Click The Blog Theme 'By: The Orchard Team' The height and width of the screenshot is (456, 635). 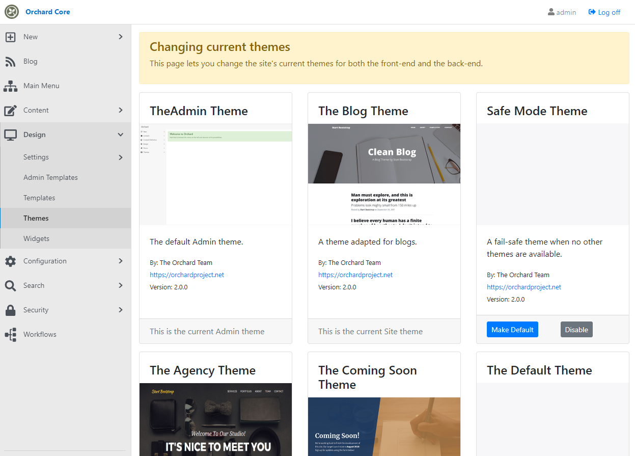tap(349, 262)
